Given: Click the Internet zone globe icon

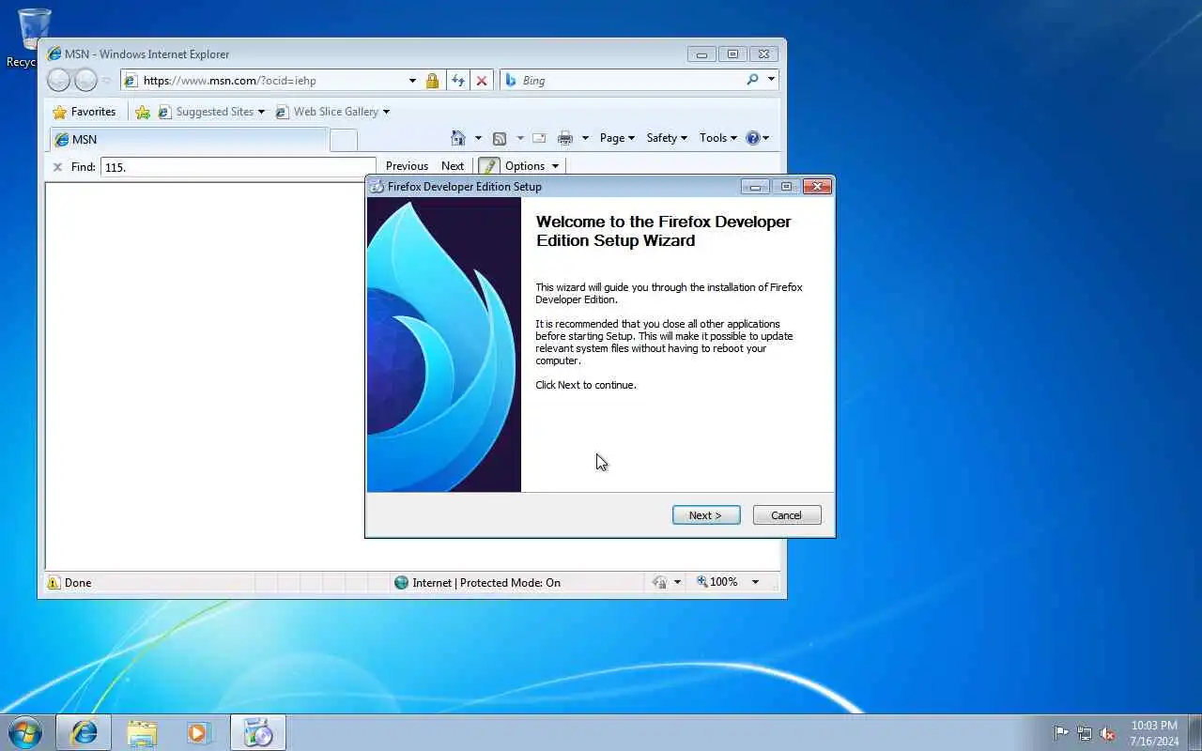Looking at the screenshot, I should coord(402,583).
